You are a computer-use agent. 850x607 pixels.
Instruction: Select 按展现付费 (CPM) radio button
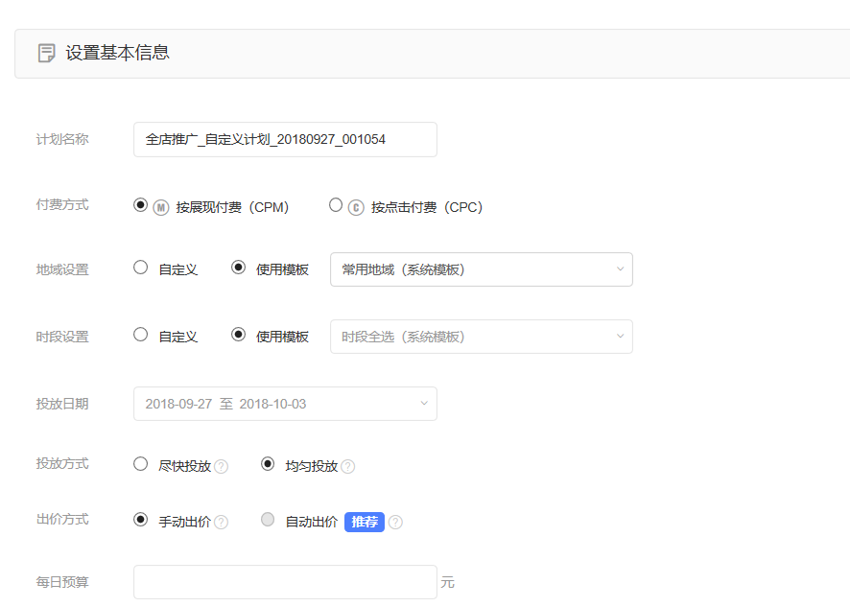(140, 205)
